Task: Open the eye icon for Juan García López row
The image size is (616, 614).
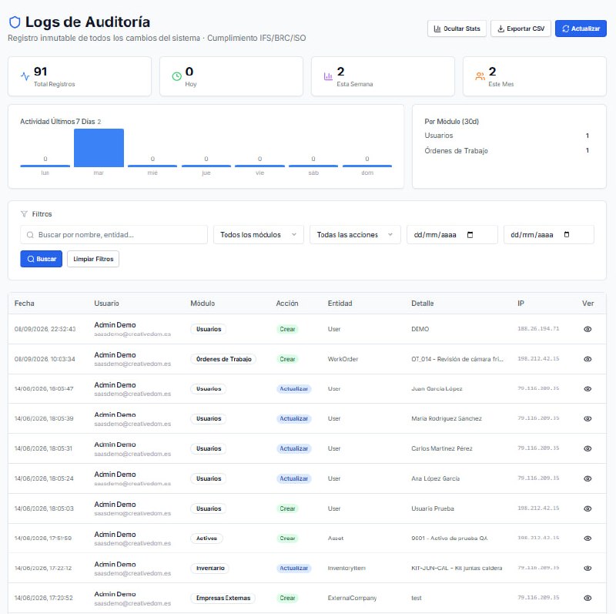Action: click(x=588, y=389)
